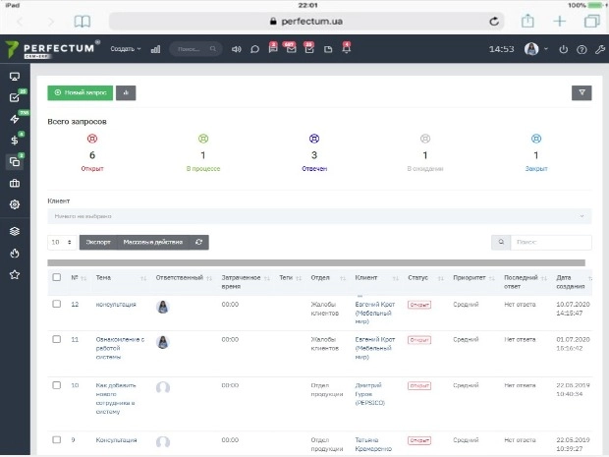Open the Консультация ticket link in row 12

(x=115, y=304)
